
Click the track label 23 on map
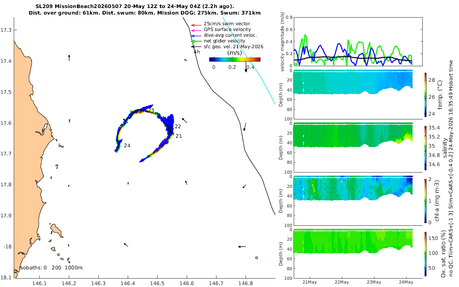pos(151,111)
